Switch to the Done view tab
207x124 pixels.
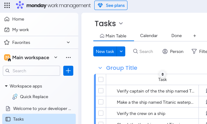177,36
